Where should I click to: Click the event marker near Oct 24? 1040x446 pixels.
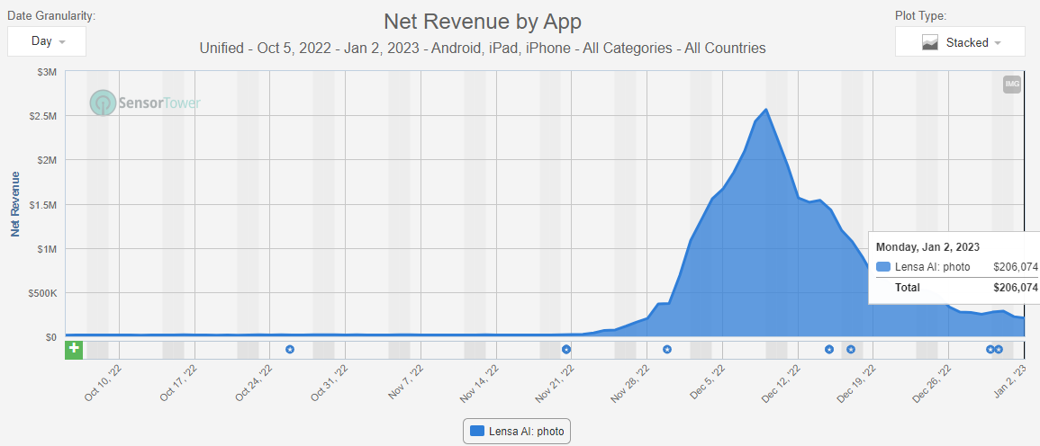(x=289, y=349)
